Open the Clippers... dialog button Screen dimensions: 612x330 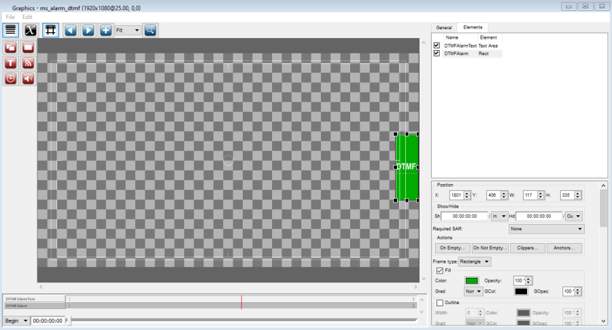(527, 248)
